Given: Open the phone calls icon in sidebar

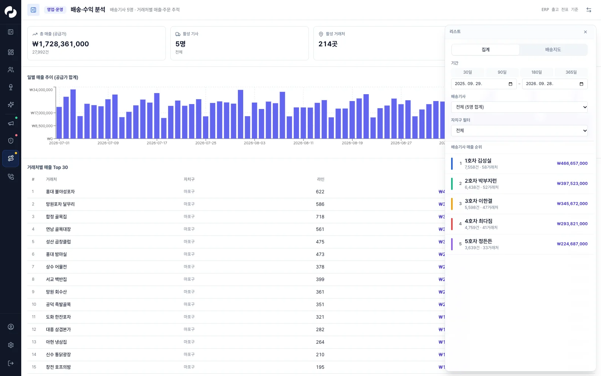Looking at the screenshot, I should (x=11, y=177).
